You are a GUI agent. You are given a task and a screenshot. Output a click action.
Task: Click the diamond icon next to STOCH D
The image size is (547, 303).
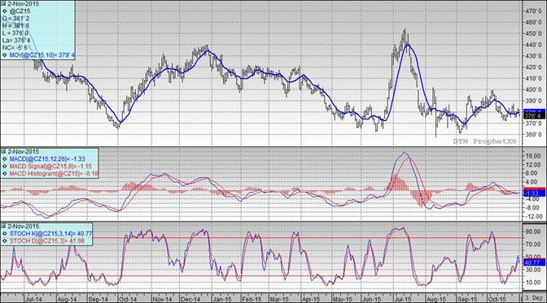click(x=5, y=240)
